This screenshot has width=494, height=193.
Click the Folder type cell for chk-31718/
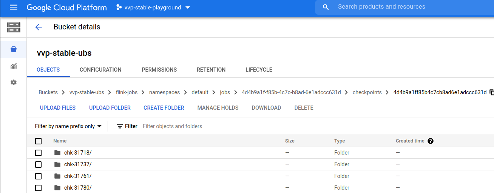tap(342, 153)
